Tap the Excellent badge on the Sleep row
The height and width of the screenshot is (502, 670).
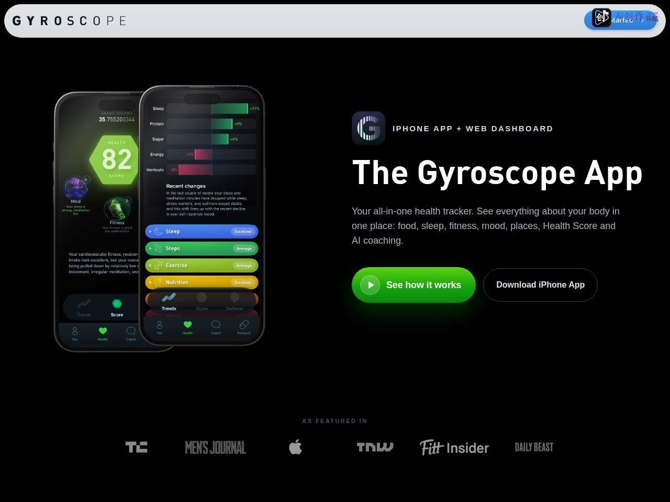[243, 231]
